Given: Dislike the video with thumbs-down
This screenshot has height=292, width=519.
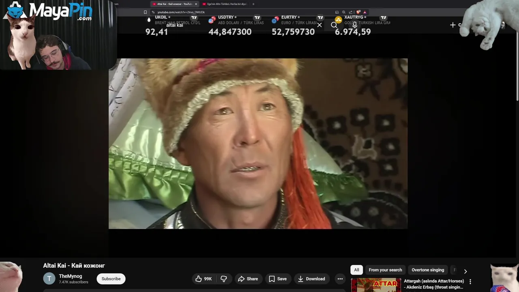Looking at the screenshot, I should pyautogui.click(x=224, y=279).
